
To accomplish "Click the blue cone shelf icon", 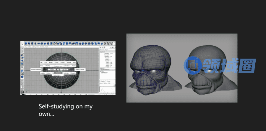I will [36, 43].
